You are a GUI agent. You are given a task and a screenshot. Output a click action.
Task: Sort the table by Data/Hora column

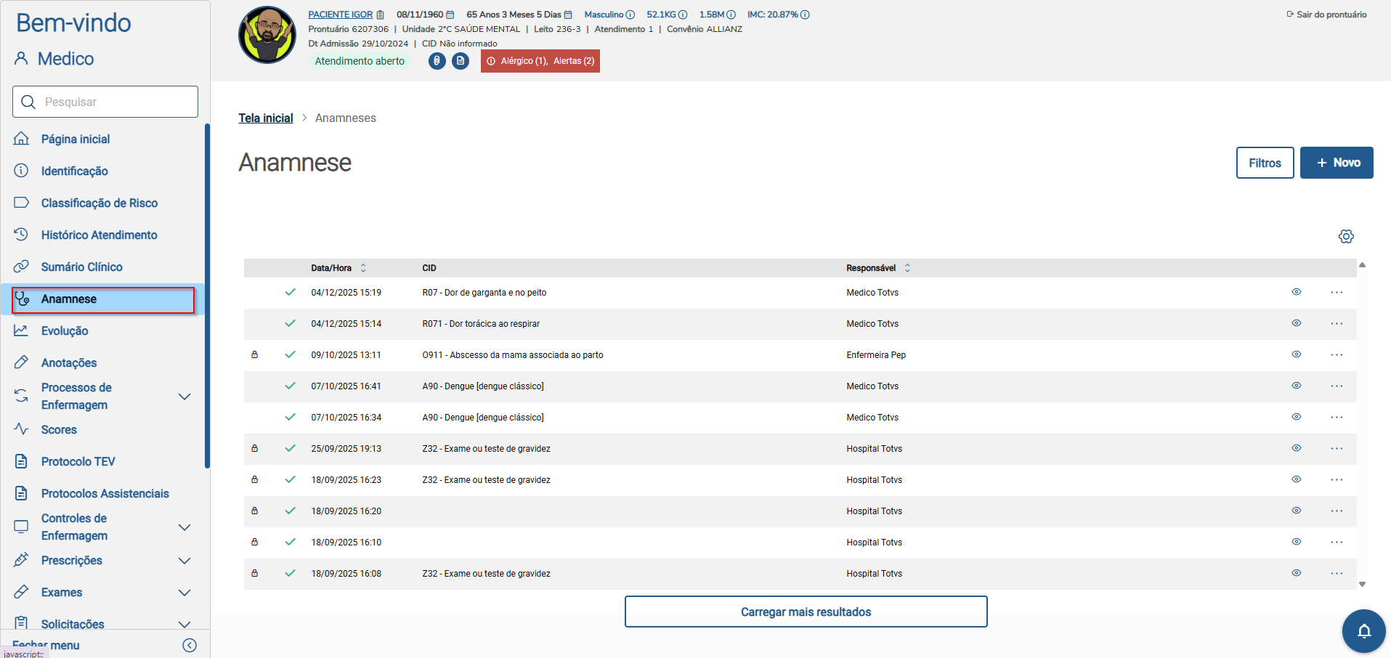pyautogui.click(x=363, y=268)
